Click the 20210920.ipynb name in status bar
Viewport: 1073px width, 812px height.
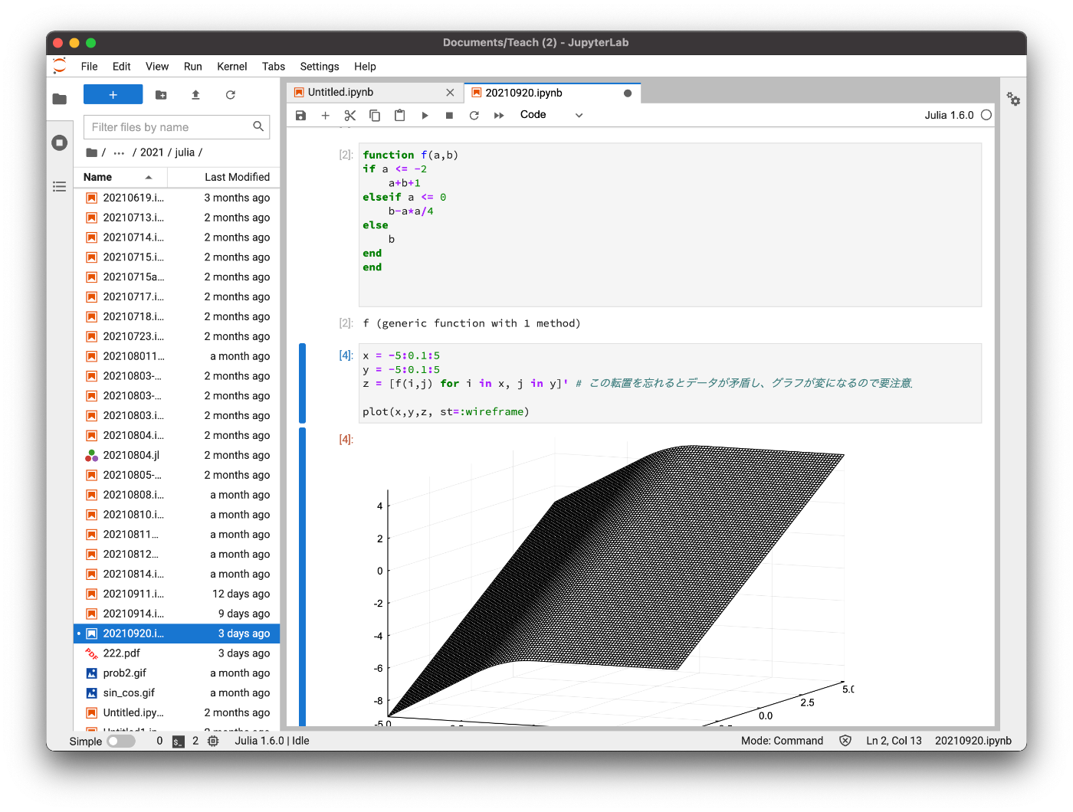tap(973, 741)
